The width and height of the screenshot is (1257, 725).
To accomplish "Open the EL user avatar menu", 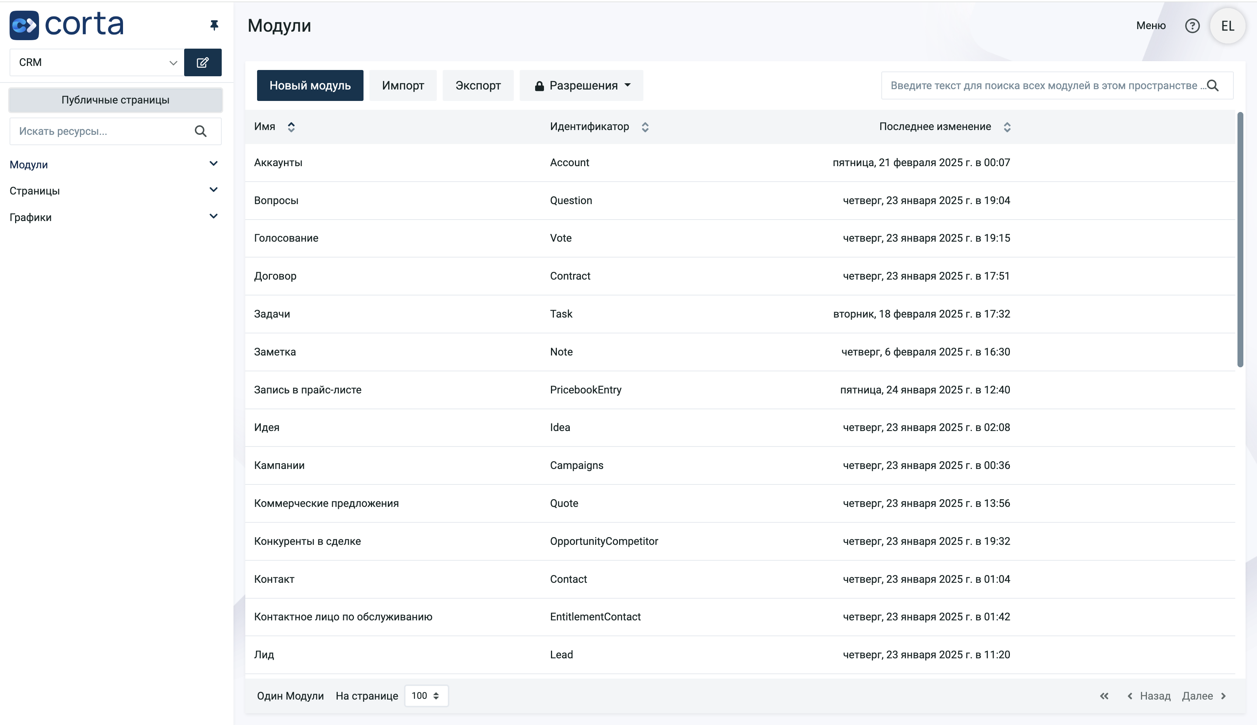I will point(1227,26).
